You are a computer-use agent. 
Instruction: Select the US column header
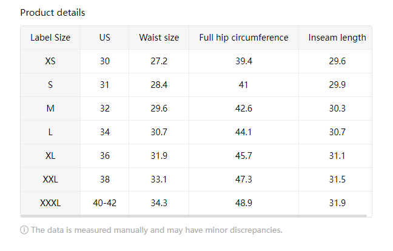tap(105, 38)
